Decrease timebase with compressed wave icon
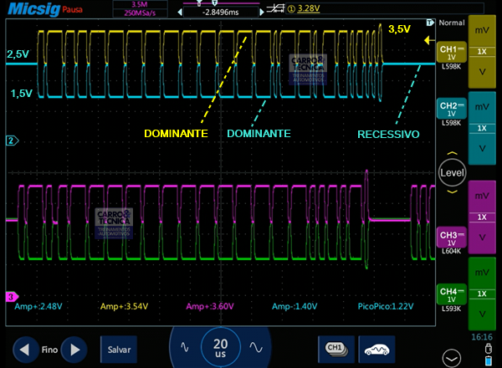This screenshot has width=502, height=368. coord(186,346)
